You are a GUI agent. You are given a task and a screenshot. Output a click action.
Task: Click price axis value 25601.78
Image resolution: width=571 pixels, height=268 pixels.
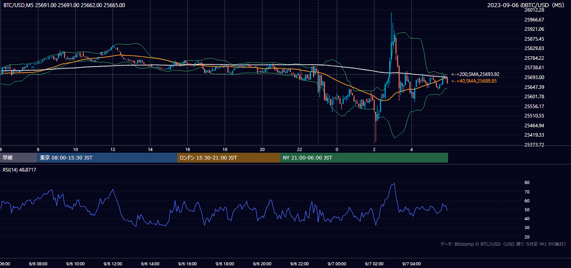click(534, 96)
